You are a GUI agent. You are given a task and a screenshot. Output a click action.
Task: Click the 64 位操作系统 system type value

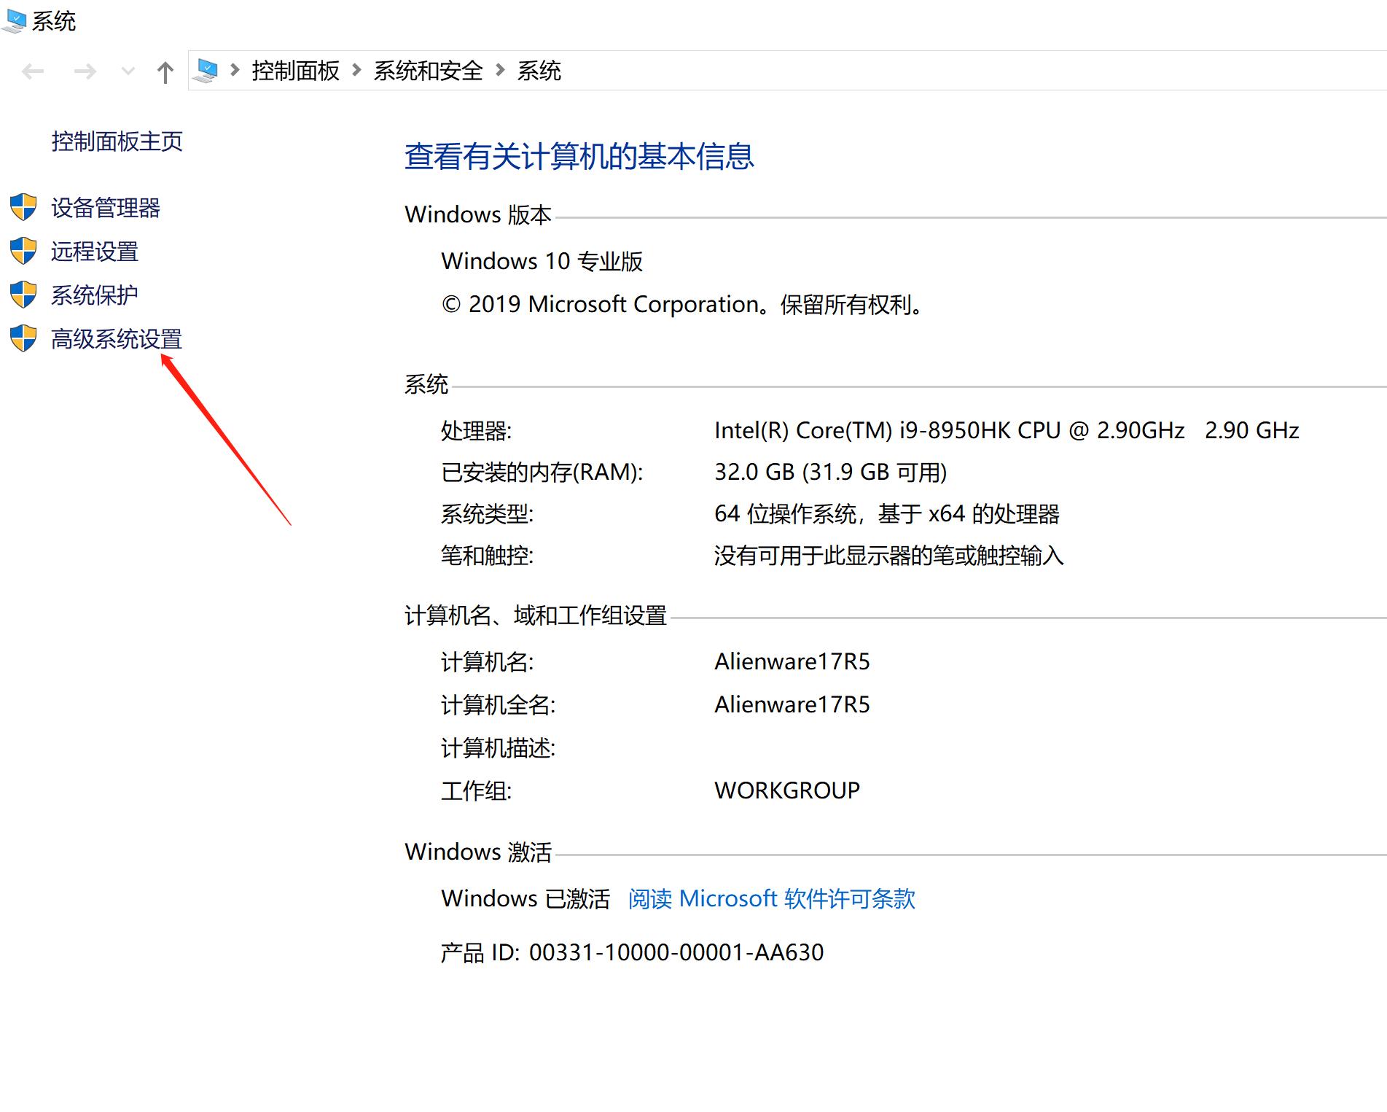pos(887,514)
